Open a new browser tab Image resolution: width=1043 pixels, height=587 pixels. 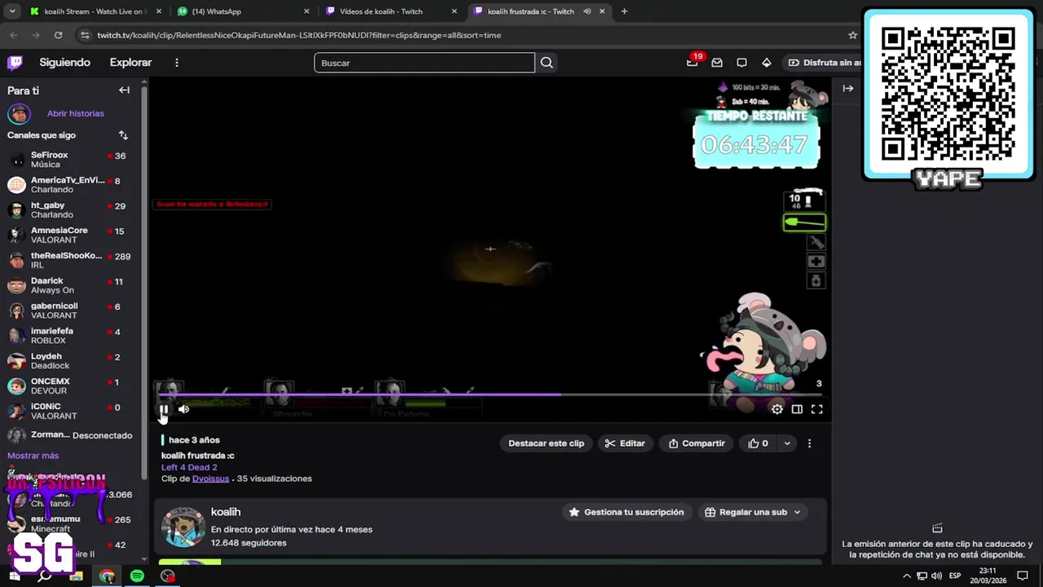(624, 11)
